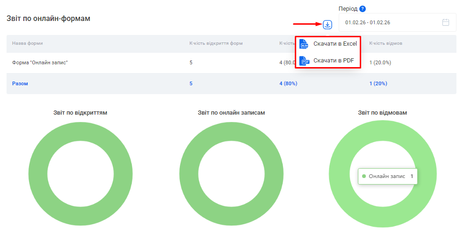Click the green legend dot in tooltip
The height and width of the screenshot is (240, 463).
[364, 177]
